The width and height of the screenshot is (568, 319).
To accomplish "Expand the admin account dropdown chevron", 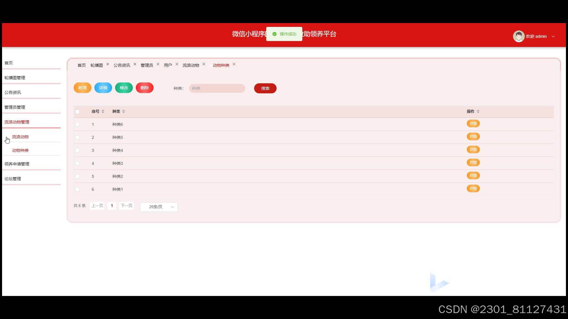I will 553,36.
